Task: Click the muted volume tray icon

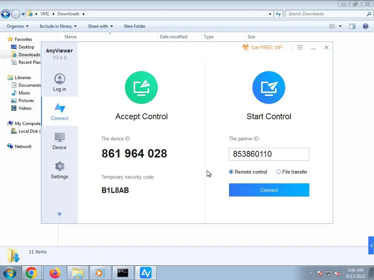Action: pyautogui.click(x=337, y=273)
